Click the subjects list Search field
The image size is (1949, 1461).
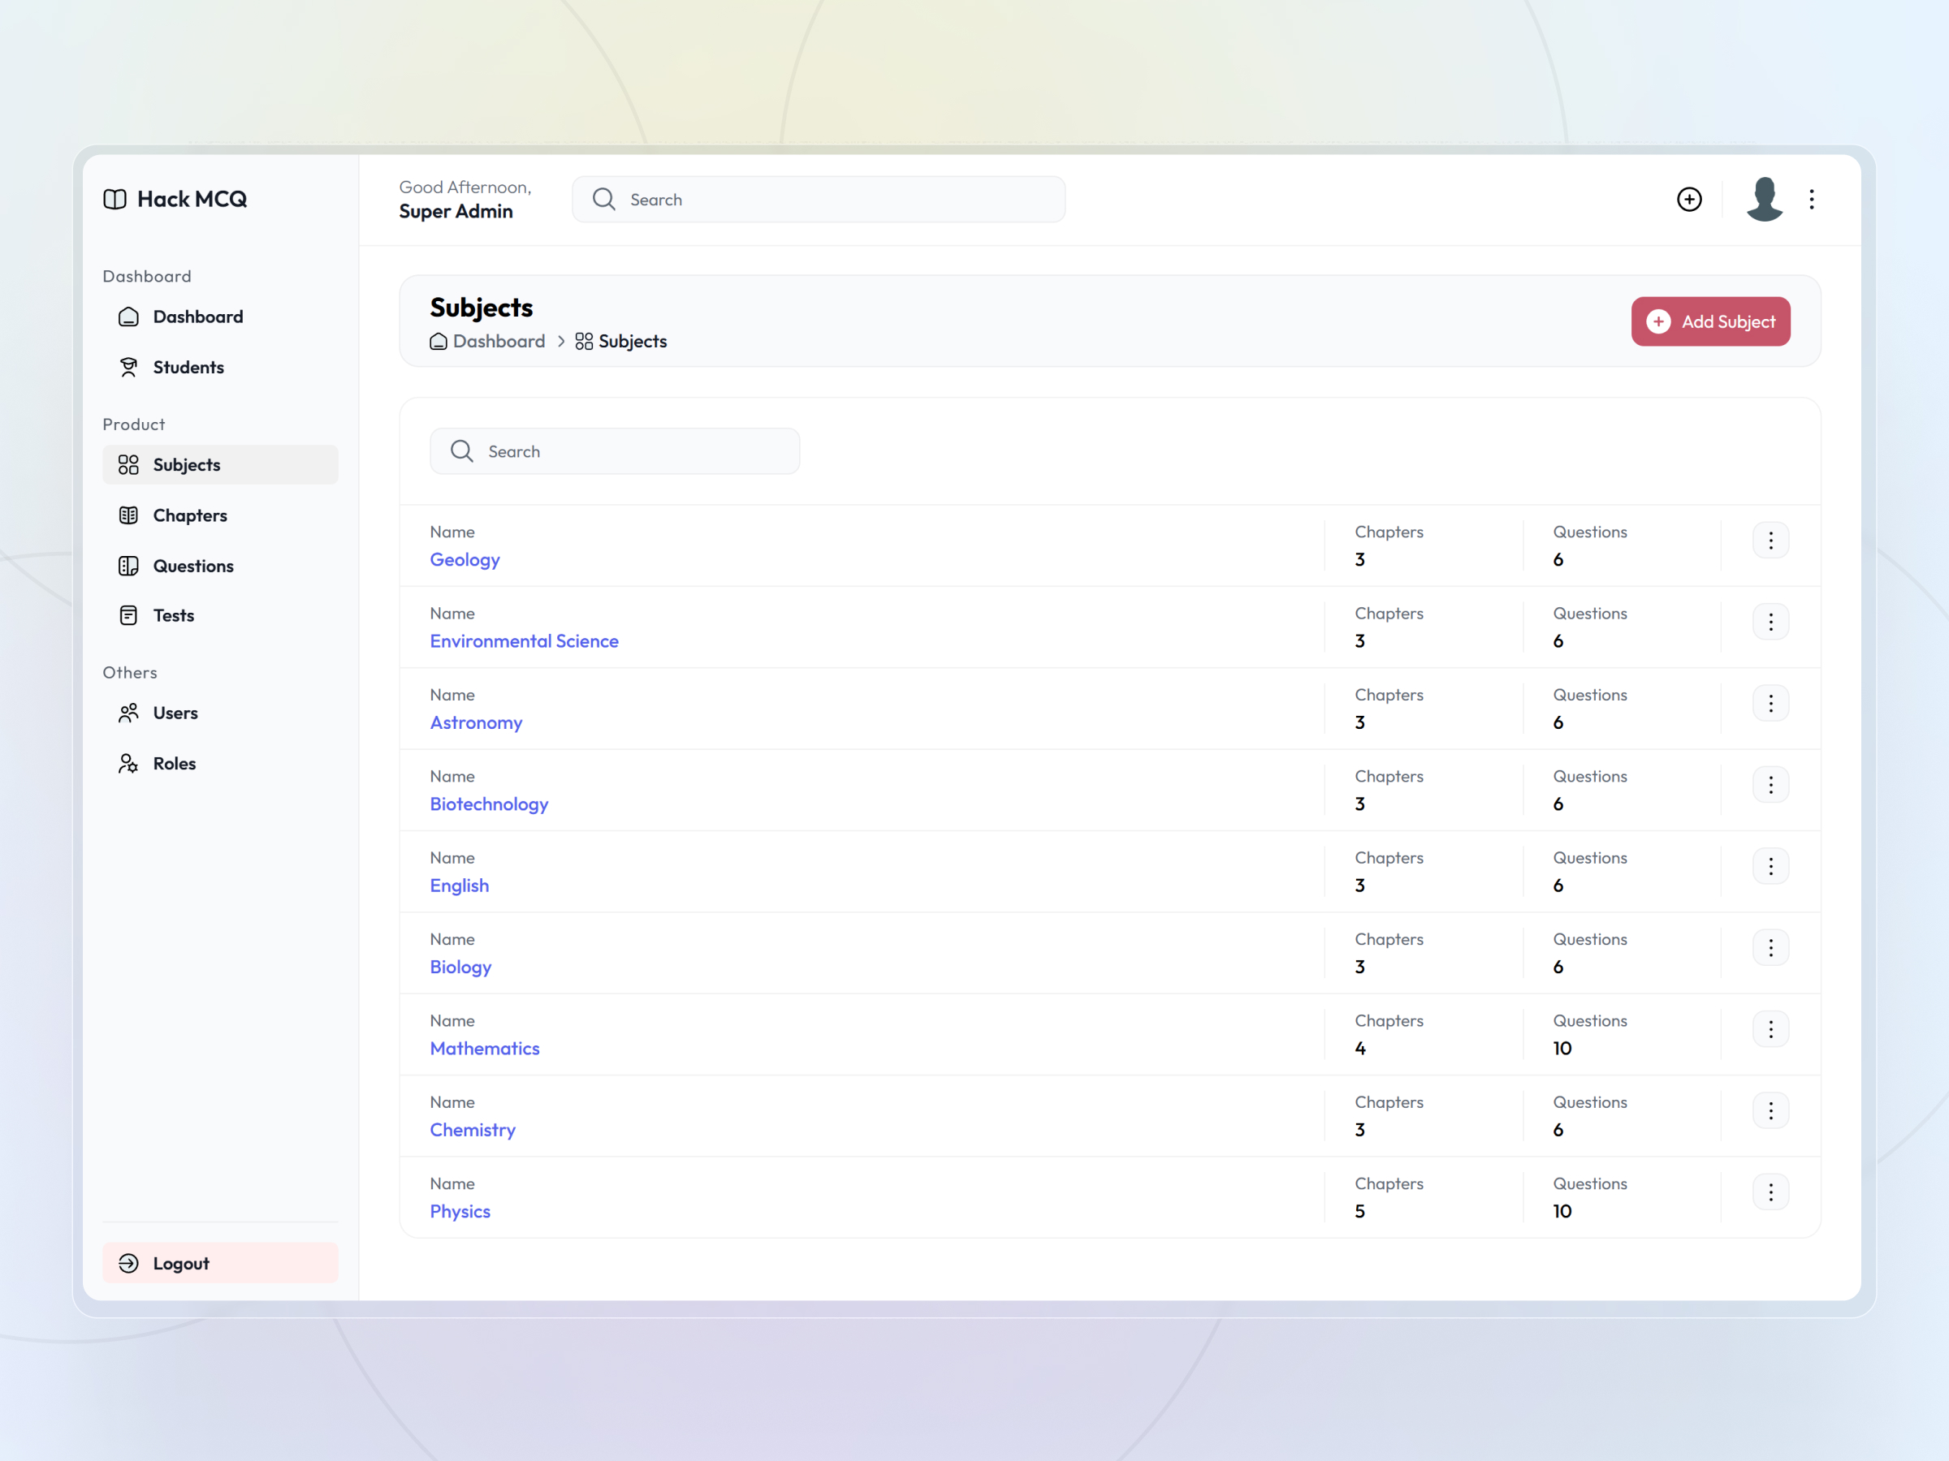614,451
